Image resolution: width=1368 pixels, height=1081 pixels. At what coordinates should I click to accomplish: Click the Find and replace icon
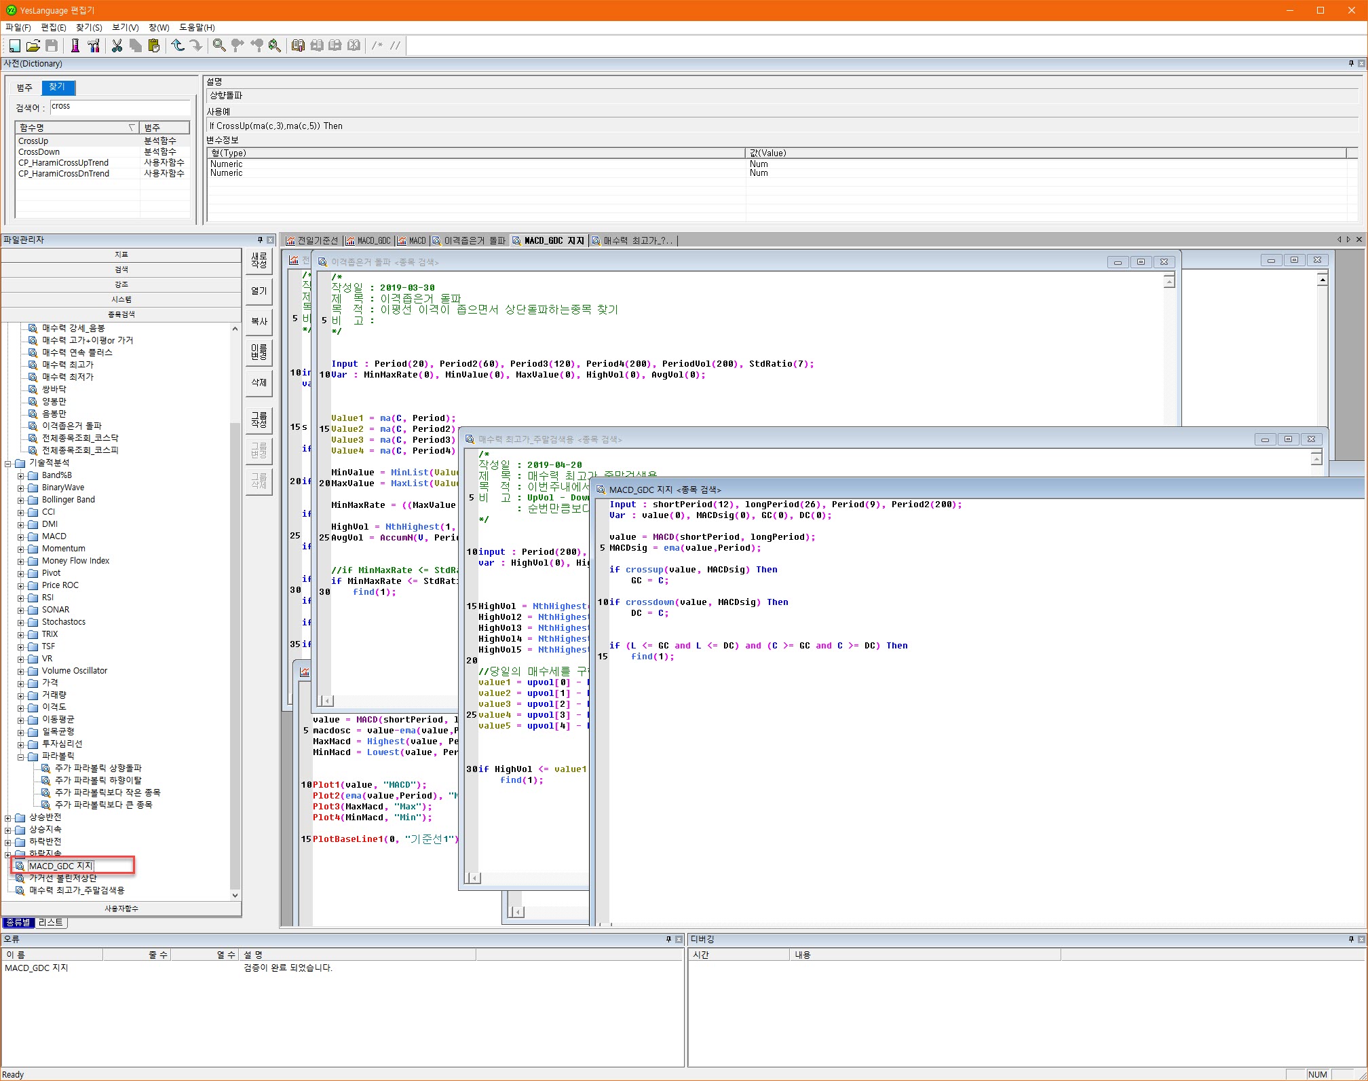275,45
